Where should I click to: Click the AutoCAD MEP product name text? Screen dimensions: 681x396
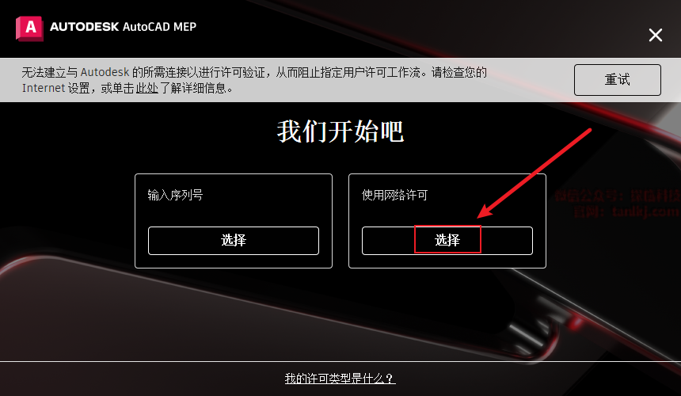159,26
